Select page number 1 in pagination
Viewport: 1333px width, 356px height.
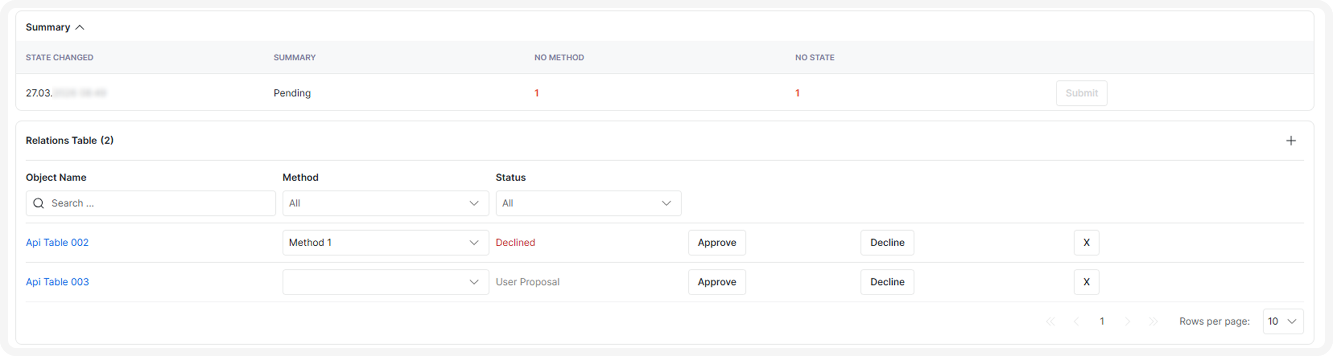coord(1102,321)
